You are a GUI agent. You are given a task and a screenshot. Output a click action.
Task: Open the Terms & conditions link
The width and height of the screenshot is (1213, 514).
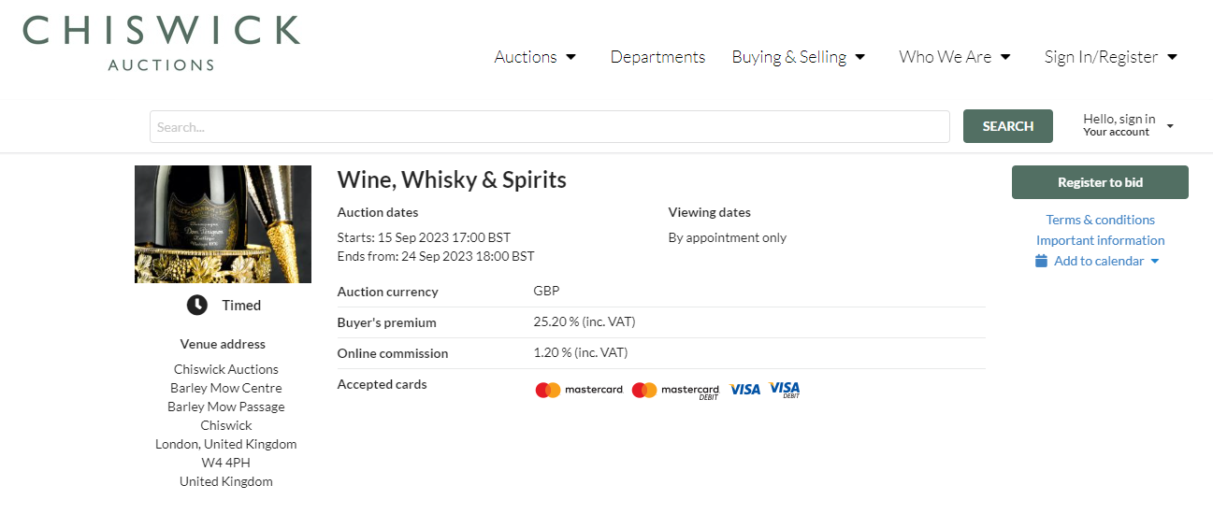[x=1100, y=220]
